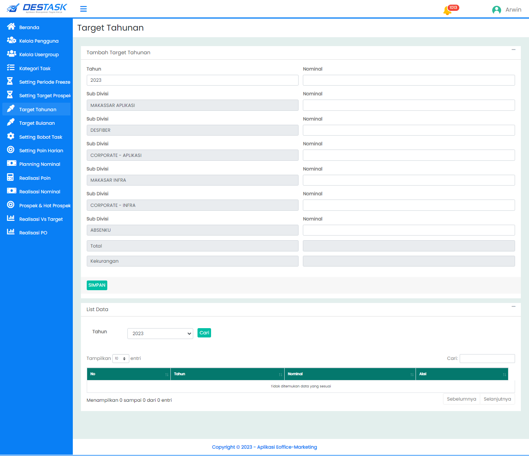Click the Cari search button

coord(204,333)
